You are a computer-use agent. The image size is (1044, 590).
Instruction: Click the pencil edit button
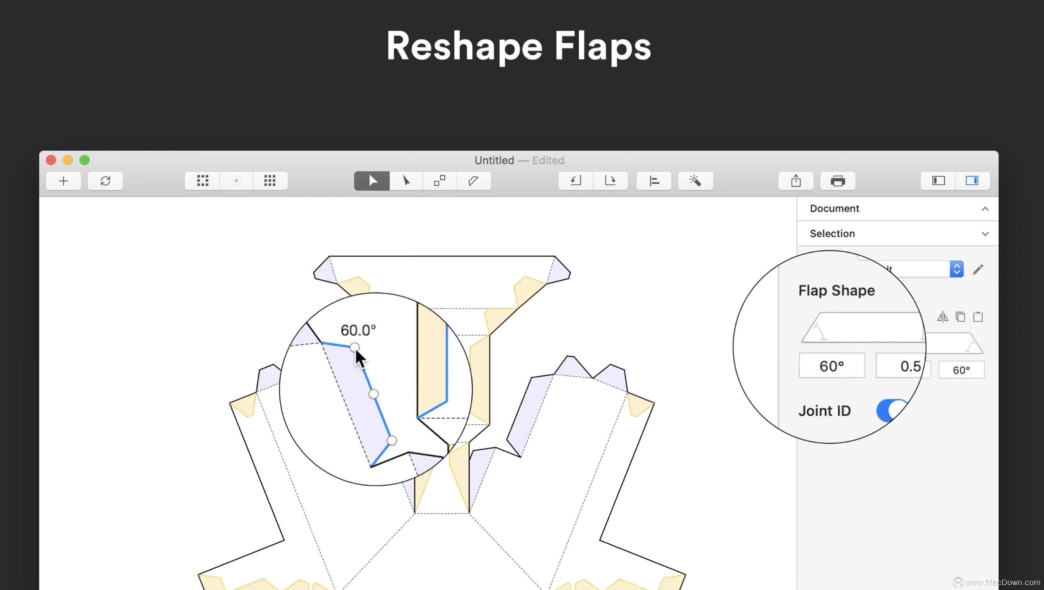[x=978, y=269]
